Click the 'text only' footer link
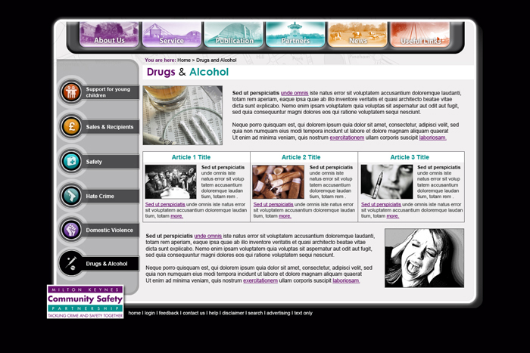 [x=303, y=313]
